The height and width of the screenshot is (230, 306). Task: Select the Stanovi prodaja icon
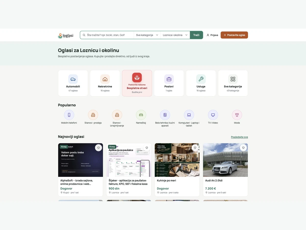coord(93,115)
